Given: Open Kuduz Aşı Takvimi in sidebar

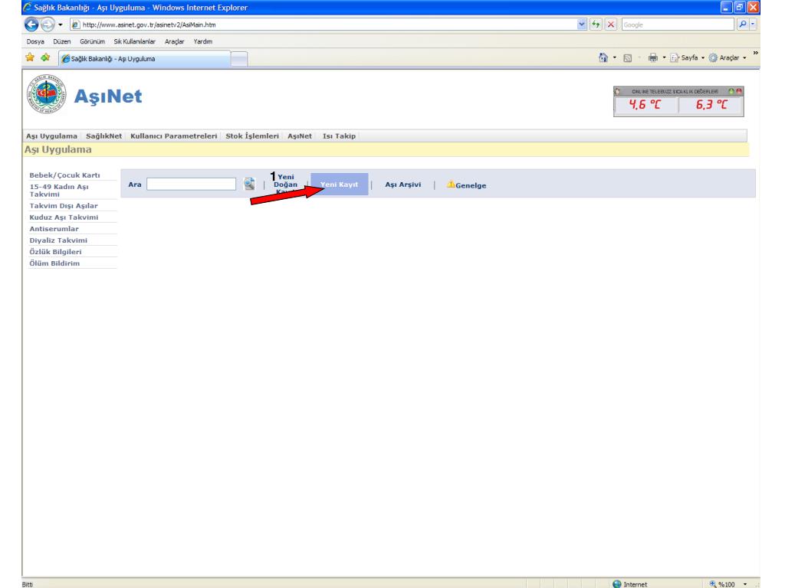Looking at the screenshot, I should tap(64, 217).
